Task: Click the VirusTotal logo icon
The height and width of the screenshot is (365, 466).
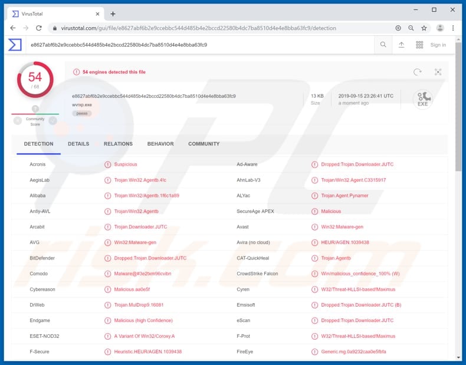Action: (15, 45)
